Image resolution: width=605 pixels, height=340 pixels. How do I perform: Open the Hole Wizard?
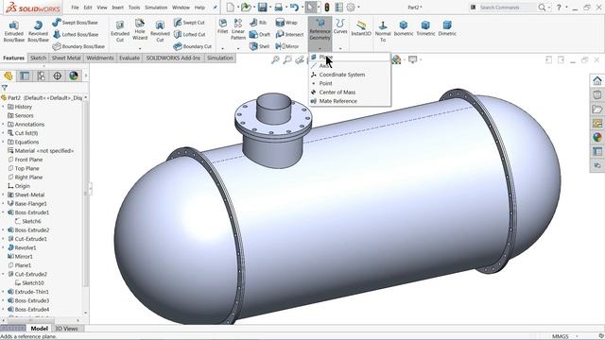pyautogui.click(x=140, y=29)
